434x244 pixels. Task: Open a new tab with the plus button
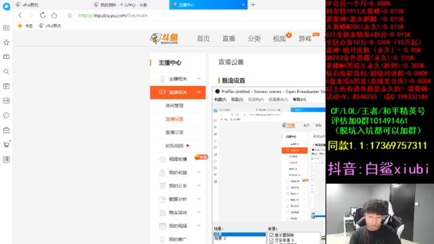tap(253, 5)
